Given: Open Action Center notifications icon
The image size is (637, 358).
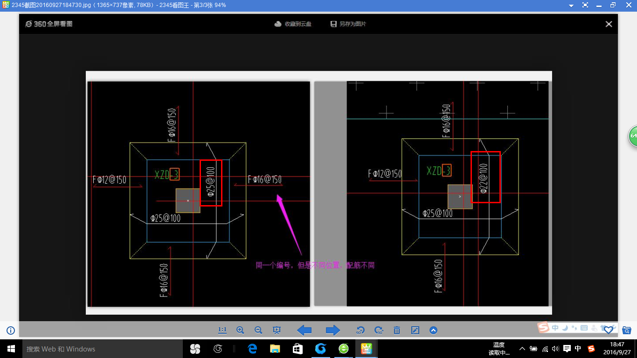Looking at the screenshot, I should click(567, 349).
